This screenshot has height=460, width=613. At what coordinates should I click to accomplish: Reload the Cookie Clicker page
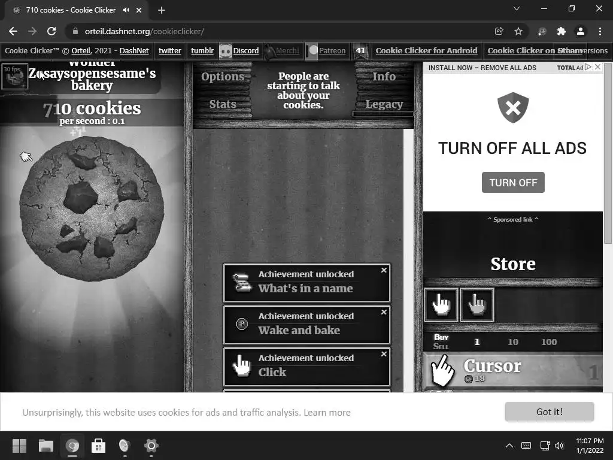tap(51, 31)
